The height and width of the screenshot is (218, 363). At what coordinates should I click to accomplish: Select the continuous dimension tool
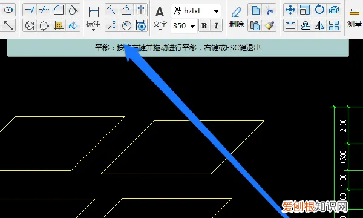[x=140, y=10]
